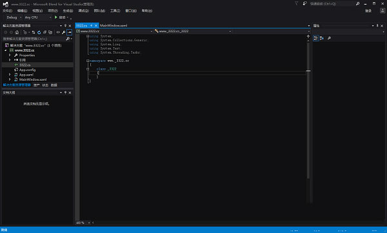387x233 pixels.
Task: Collapse the using directives code region
Action: (88, 36)
